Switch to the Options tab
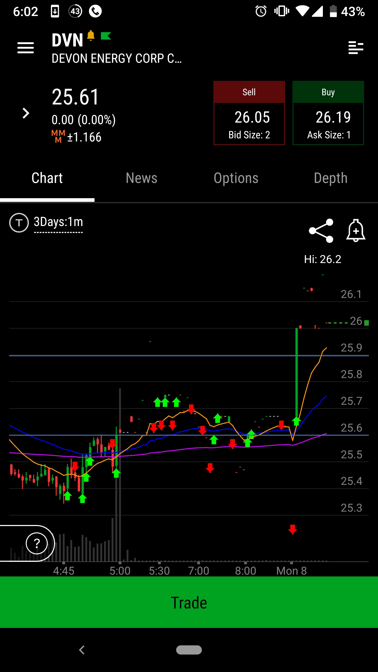 [x=236, y=178]
